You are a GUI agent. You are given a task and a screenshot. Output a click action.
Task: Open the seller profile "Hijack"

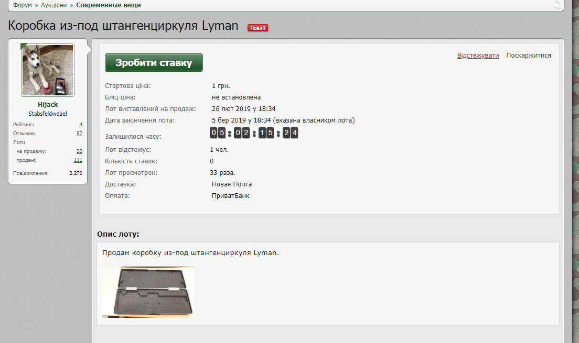click(x=48, y=105)
